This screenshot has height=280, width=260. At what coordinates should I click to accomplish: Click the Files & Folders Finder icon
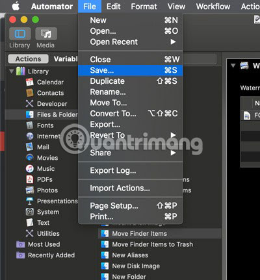pos(30,114)
